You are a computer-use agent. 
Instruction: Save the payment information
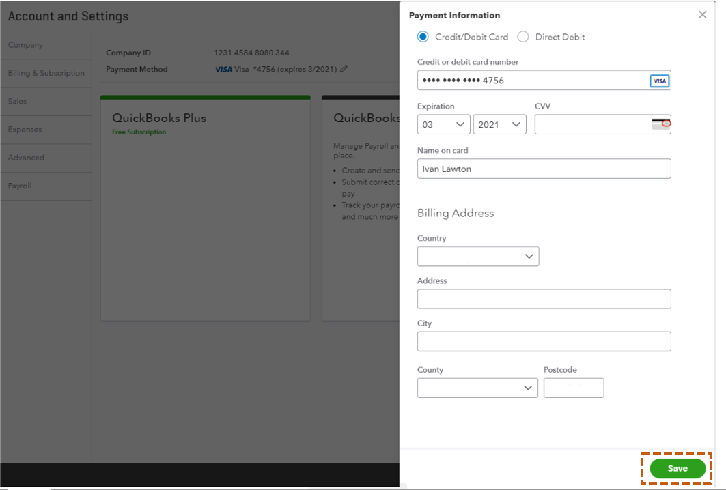coord(678,469)
